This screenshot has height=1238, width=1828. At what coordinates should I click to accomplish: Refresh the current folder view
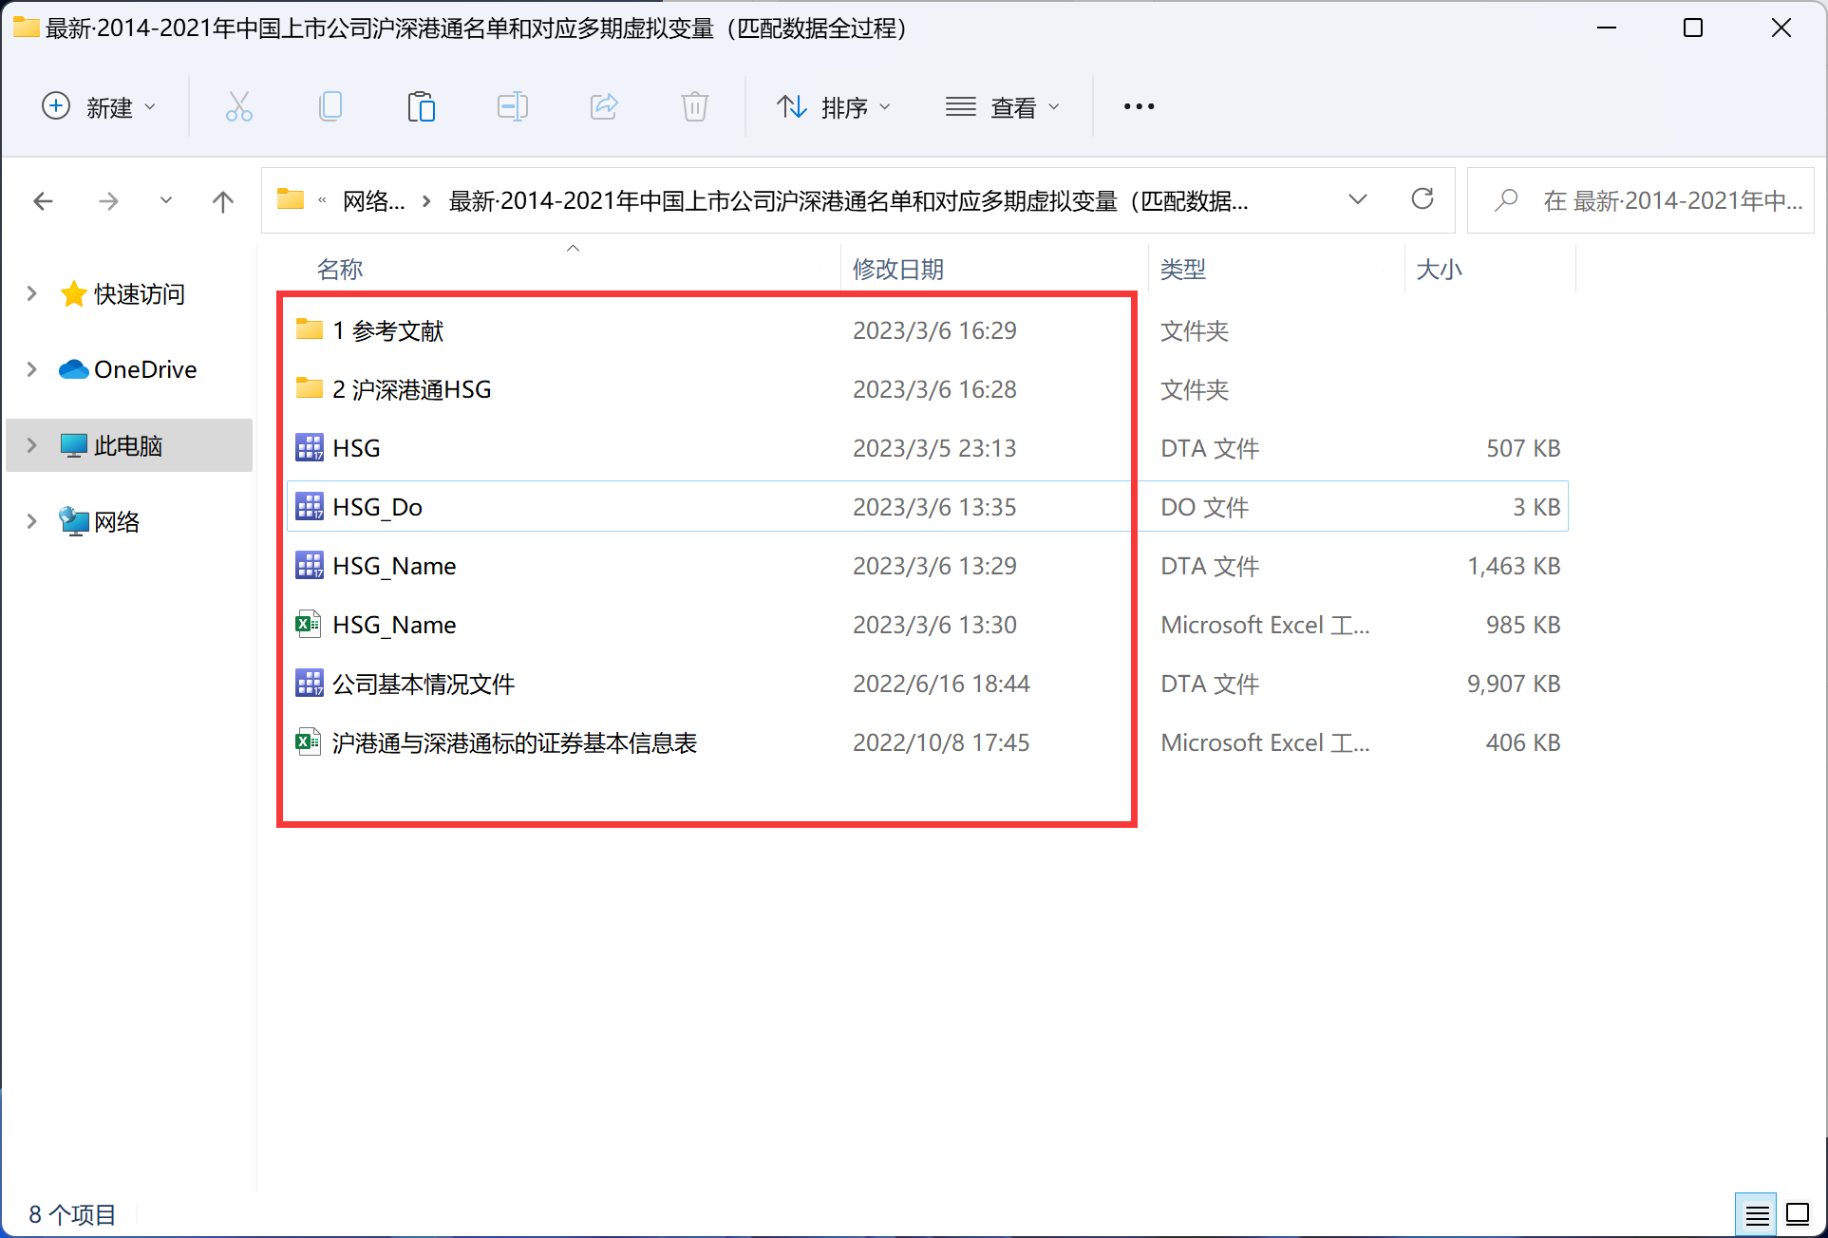click(x=1422, y=199)
